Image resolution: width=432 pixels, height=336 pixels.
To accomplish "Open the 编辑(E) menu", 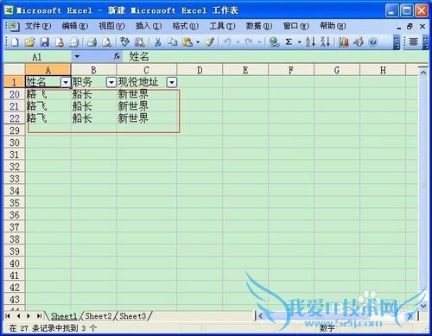I will [75, 26].
